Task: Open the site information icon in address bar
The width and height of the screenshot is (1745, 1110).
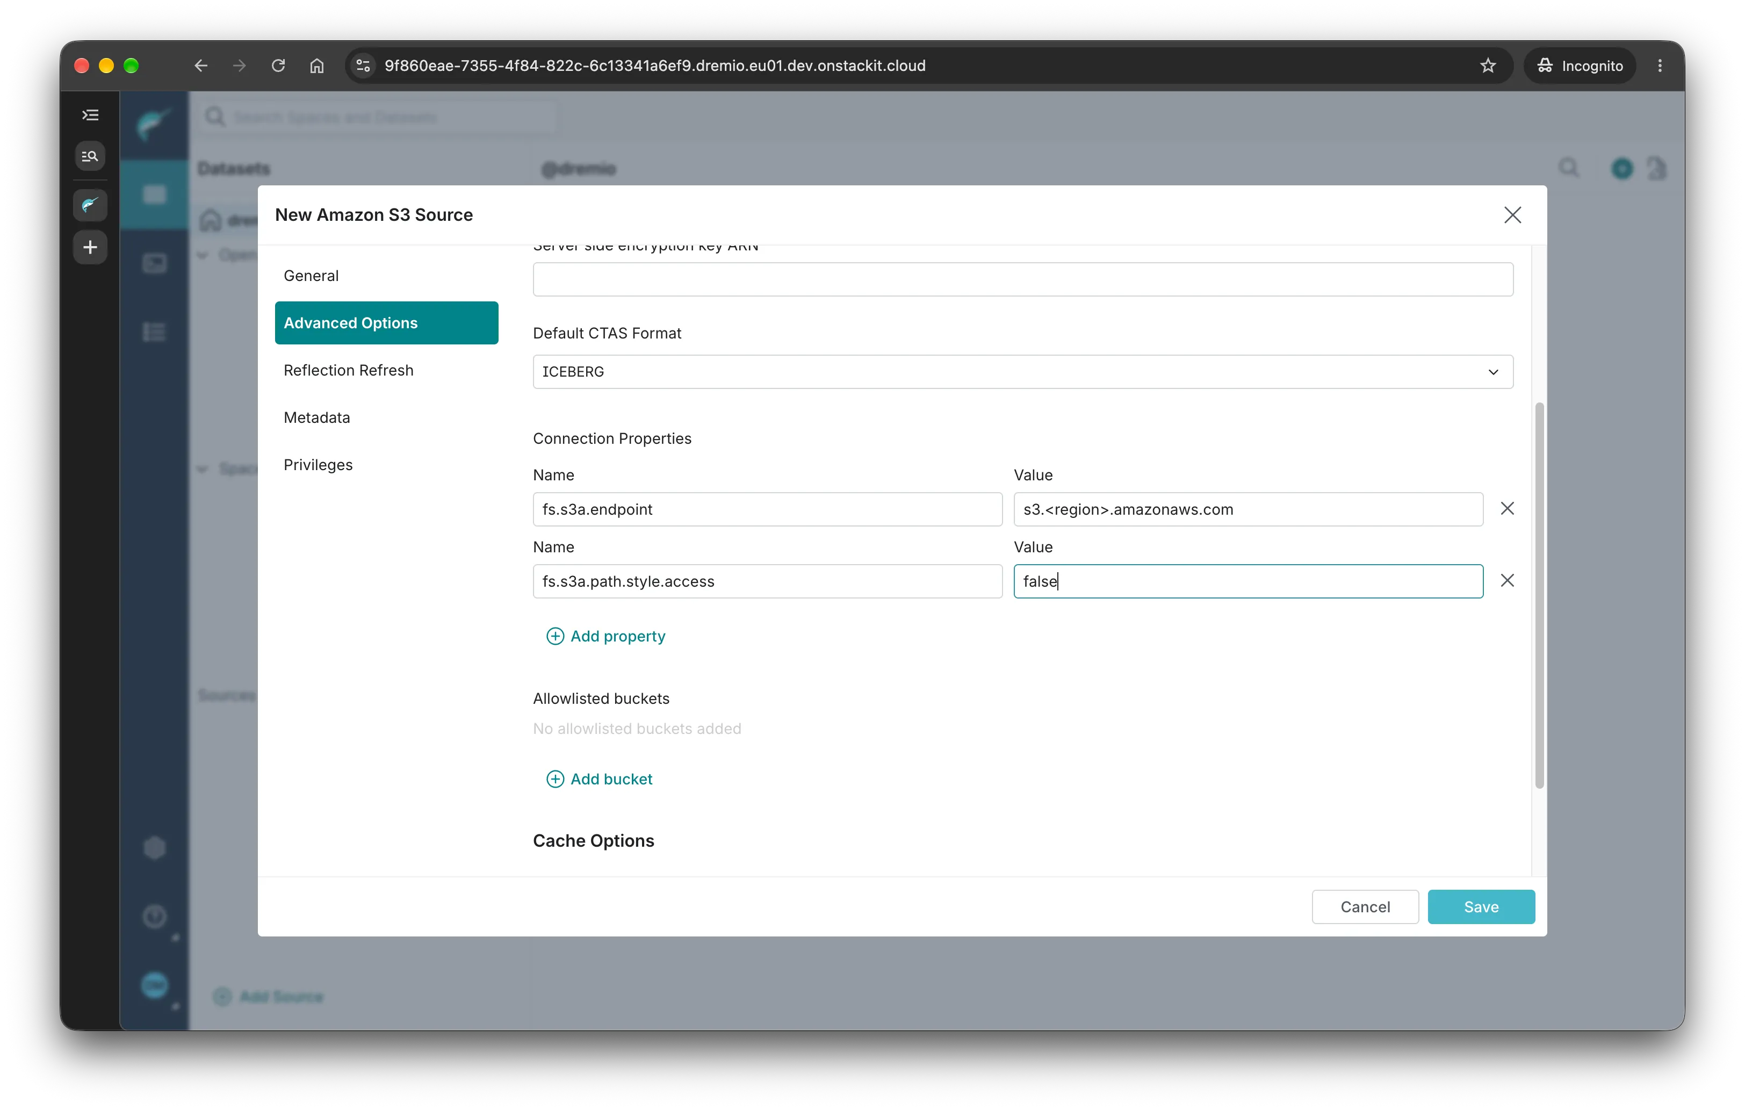Action: pyautogui.click(x=364, y=66)
